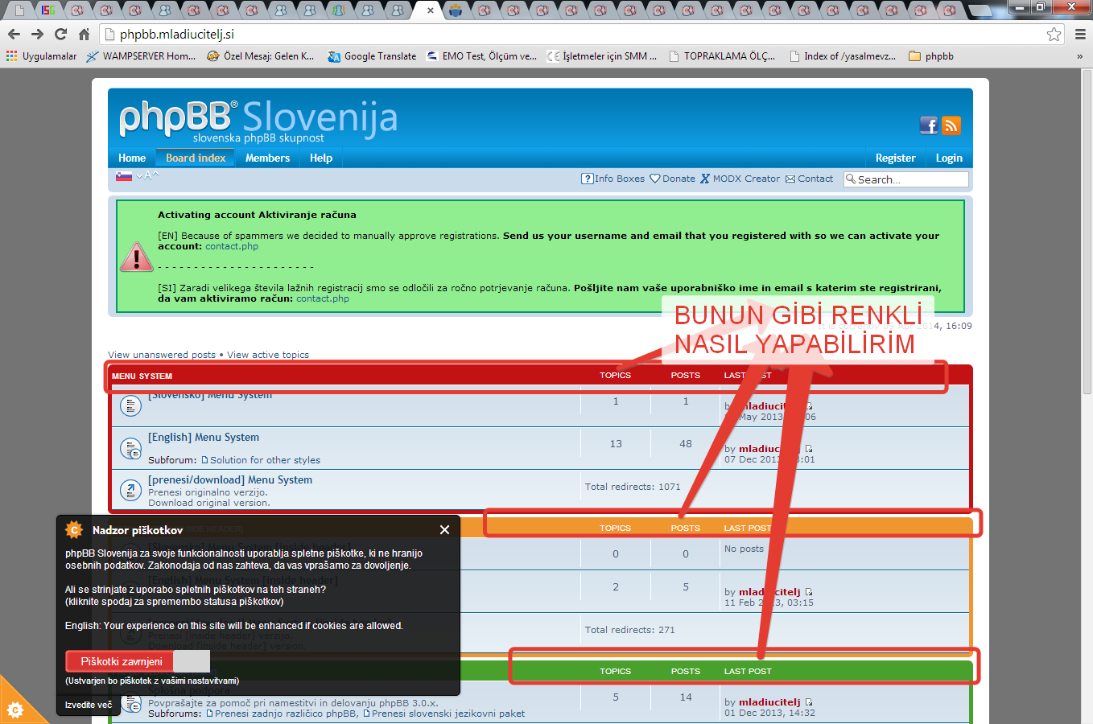
Task: Select the Board index tab
Action: [196, 158]
